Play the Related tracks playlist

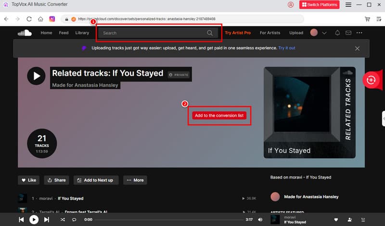pos(36,76)
